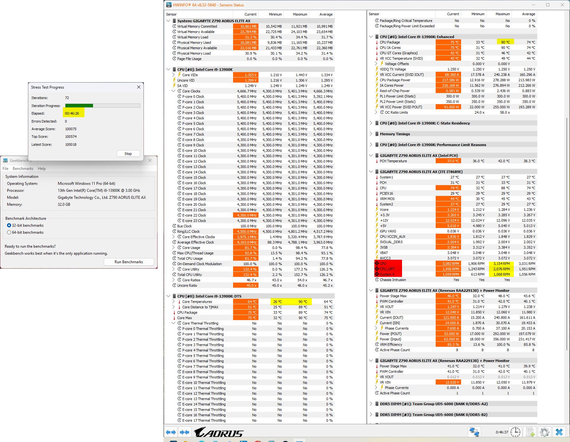Open the network remote monitoring icon

click(474, 432)
